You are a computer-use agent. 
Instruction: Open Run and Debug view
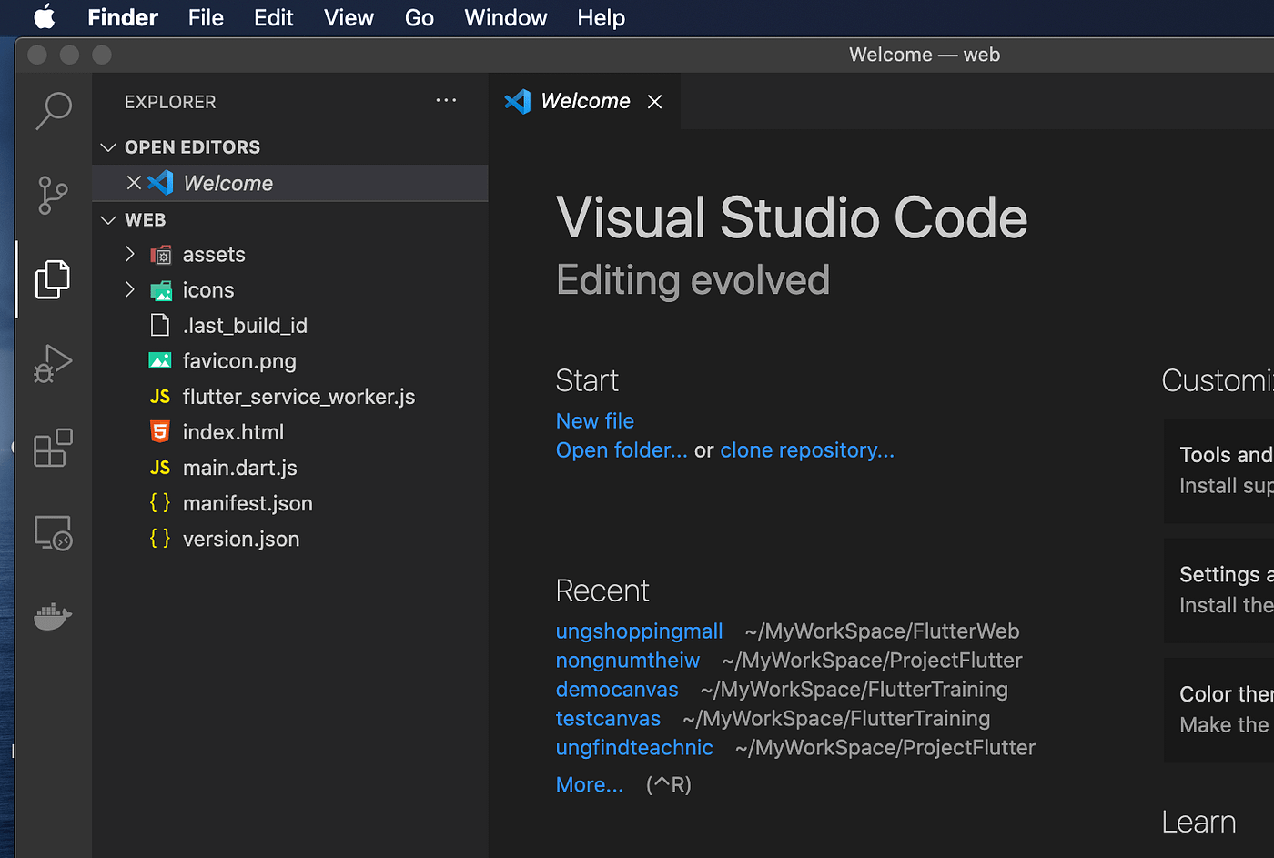point(53,363)
